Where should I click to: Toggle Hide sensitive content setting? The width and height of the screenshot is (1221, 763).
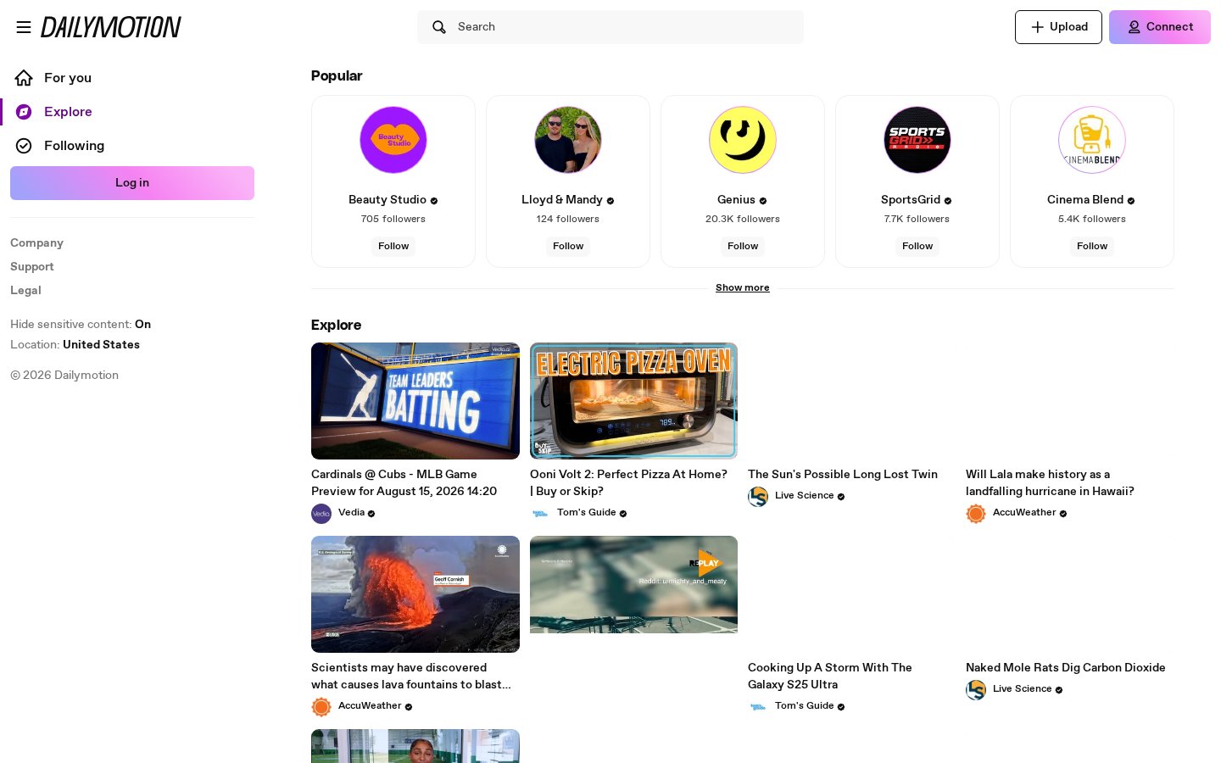[x=81, y=324]
